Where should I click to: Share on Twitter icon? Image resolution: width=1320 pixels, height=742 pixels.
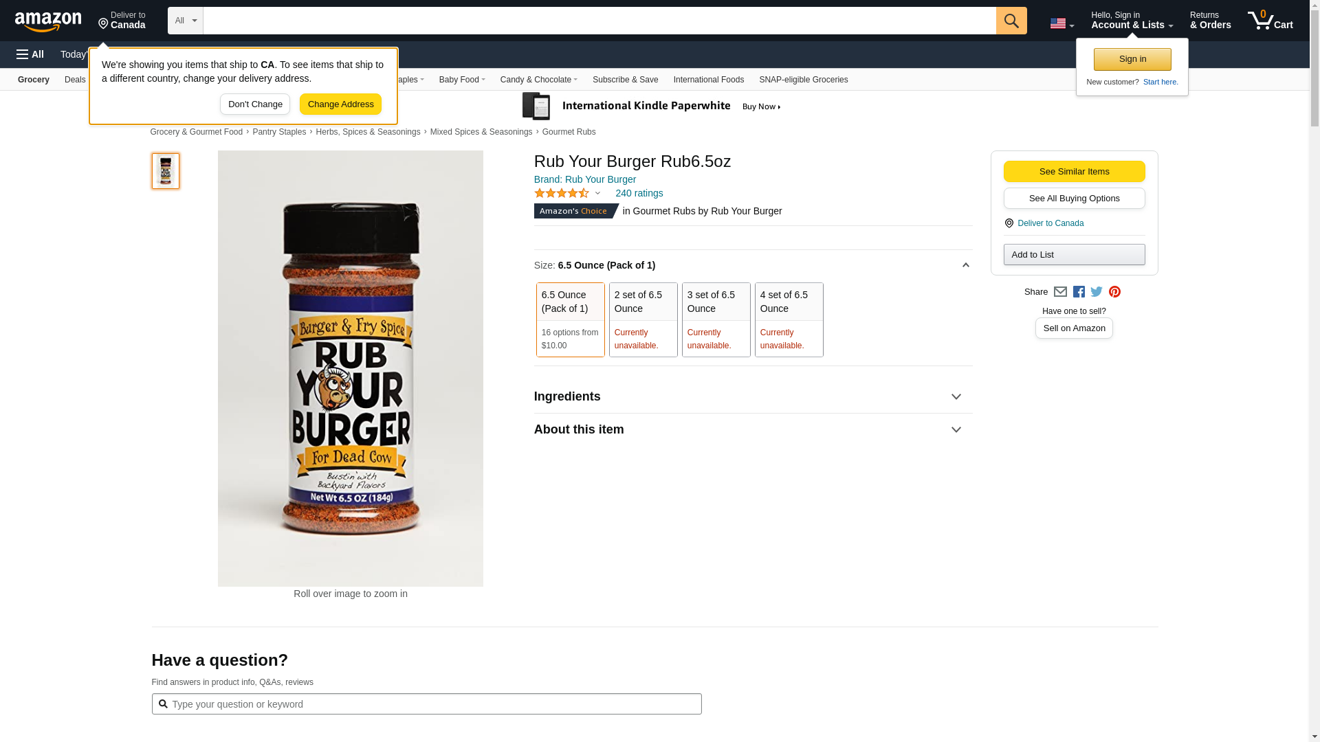[x=1097, y=292]
